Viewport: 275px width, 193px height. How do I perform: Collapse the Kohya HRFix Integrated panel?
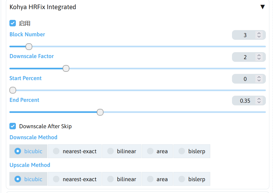(x=263, y=7)
